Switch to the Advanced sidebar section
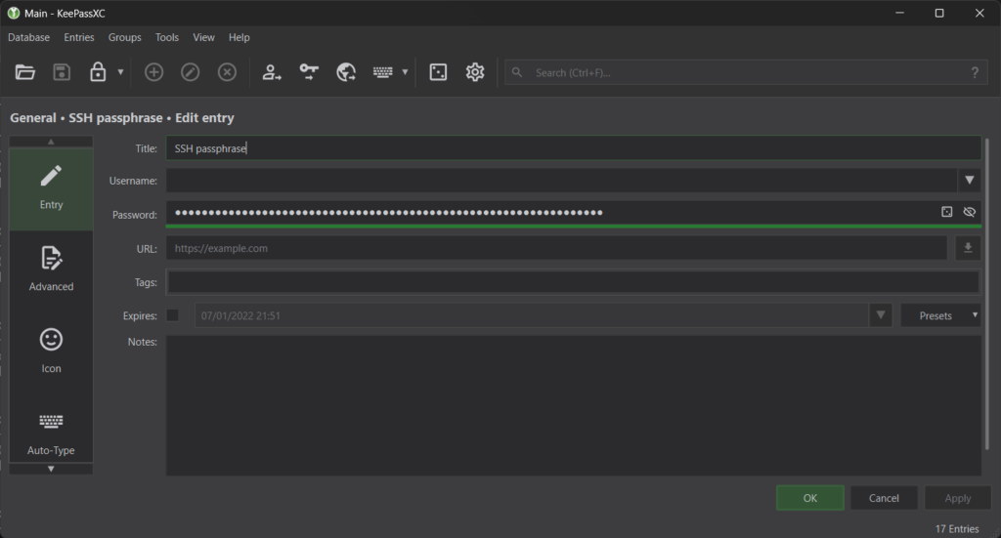The width and height of the screenshot is (1001, 538). point(51,270)
